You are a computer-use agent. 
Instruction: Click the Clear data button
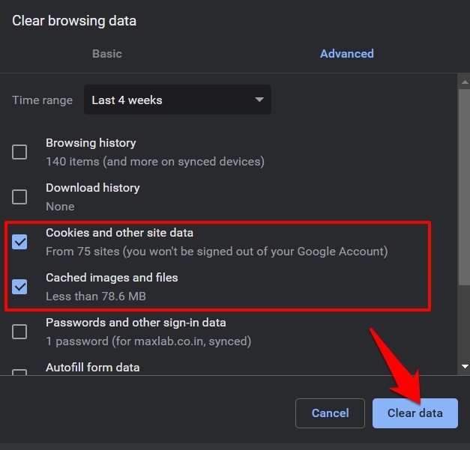[x=415, y=413]
